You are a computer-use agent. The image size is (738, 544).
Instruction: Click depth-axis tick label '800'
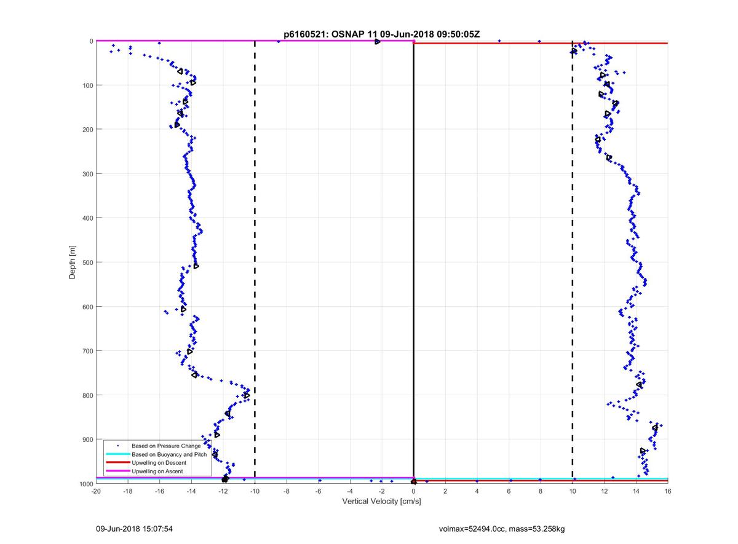coord(87,395)
